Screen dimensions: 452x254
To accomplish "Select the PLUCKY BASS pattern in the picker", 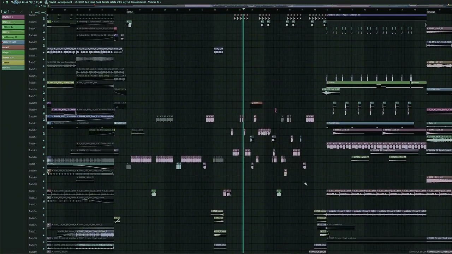I will click(x=13, y=42).
